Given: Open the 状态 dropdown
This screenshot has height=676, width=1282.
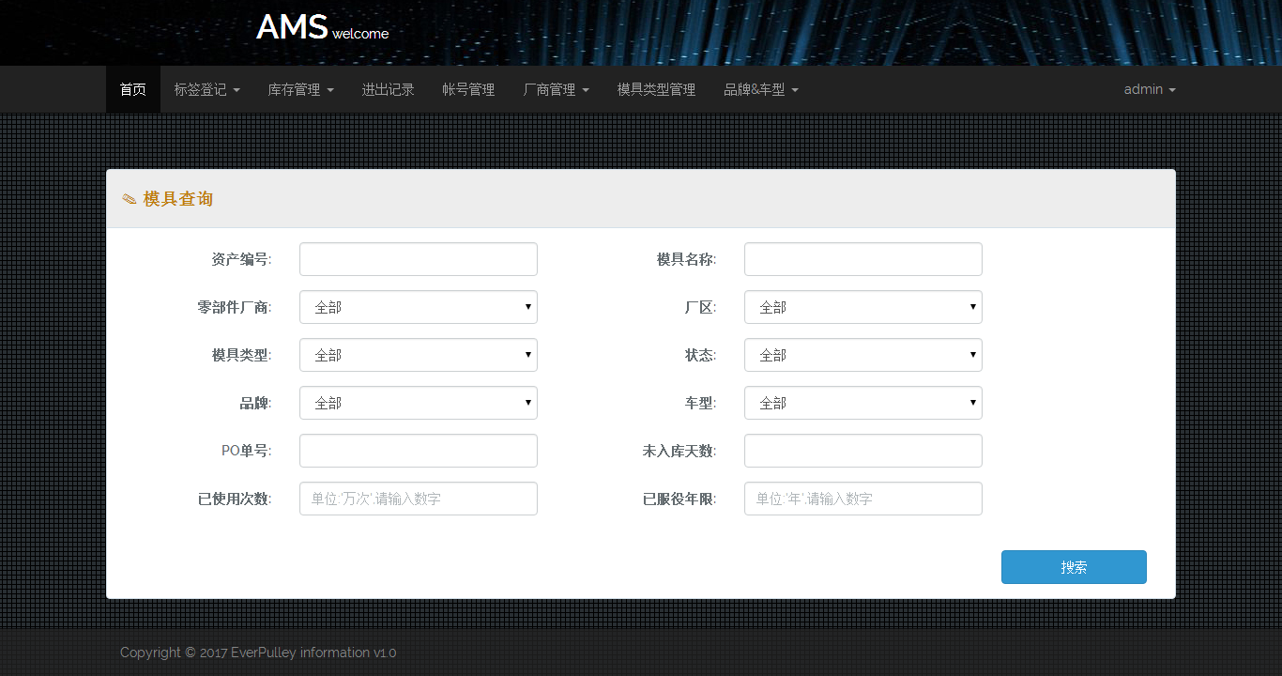Looking at the screenshot, I should pos(862,355).
